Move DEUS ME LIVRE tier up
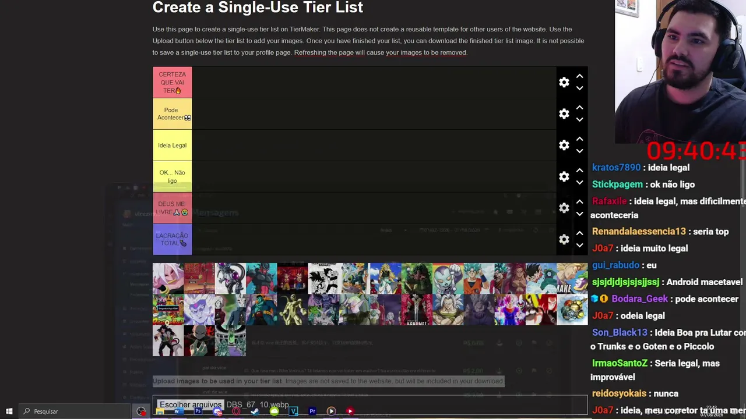The image size is (746, 419). (x=579, y=202)
